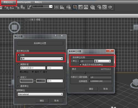This screenshot has width=138, height=108.
Task: Click the viewport [+] label menu
Action: pyautogui.click(x=28, y=20)
